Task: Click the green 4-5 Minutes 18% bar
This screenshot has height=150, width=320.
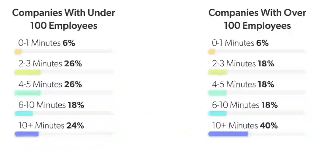Action: click(x=217, y=93)
